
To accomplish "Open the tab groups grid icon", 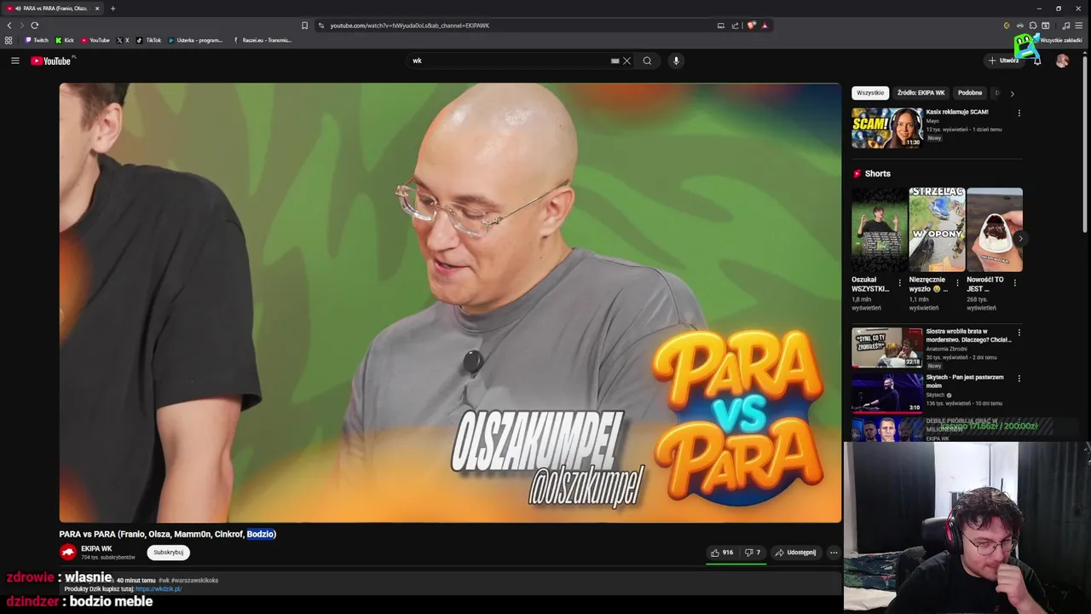I will tap(9, 40).
